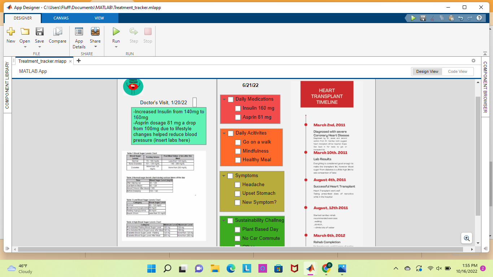The width and height of the screenshot is (493, 277).
Task: Switch to Code View
Action: click(x=458, y=71)
